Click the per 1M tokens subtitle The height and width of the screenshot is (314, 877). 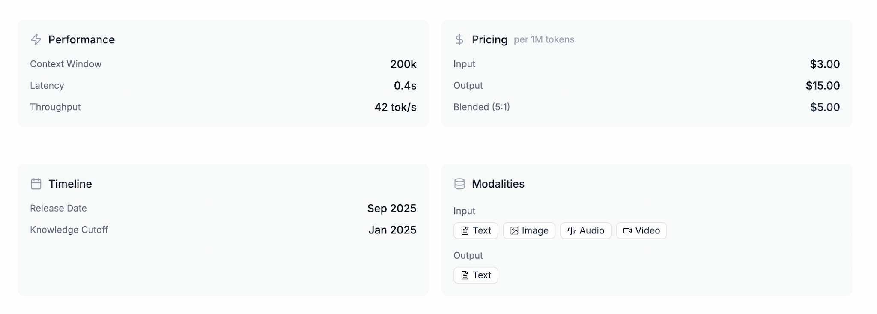(x=544, y=40)
